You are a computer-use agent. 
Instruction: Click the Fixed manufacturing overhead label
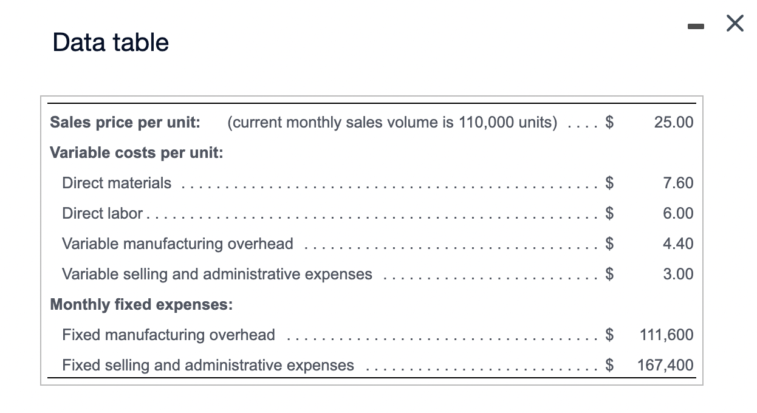[168, 335]
